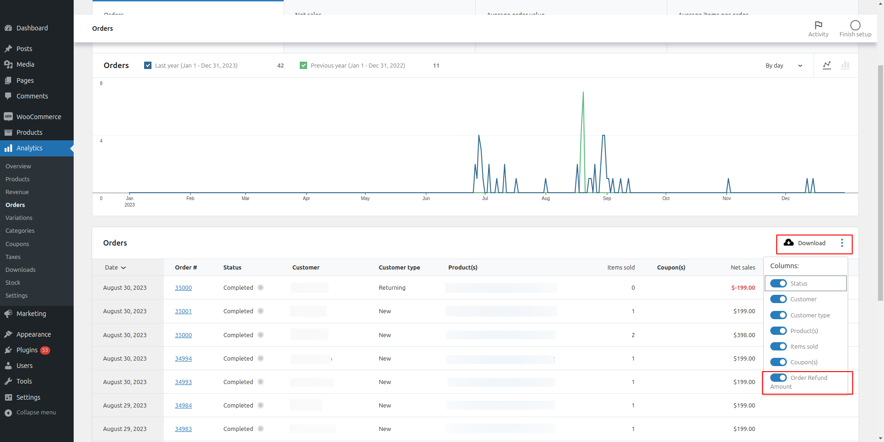This screenshot has height=442, width=884.
Task: Switch to bar chart view
Action: 845,65
